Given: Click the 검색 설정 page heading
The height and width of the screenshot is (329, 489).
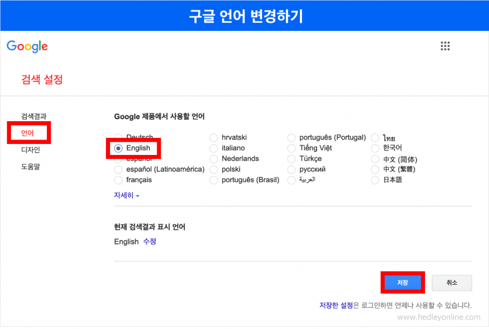Looking at the screenshot, I should pyautogui.click(x=42, y=79).
